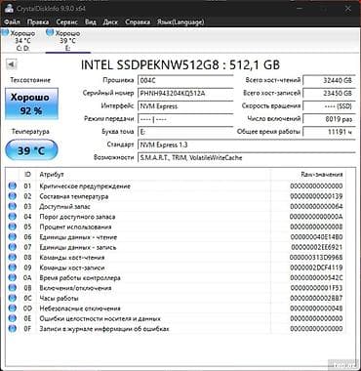The width and height of the screenshot is (361, 371).
Task: Click status icon for attribute 0D
Action: 13,309
